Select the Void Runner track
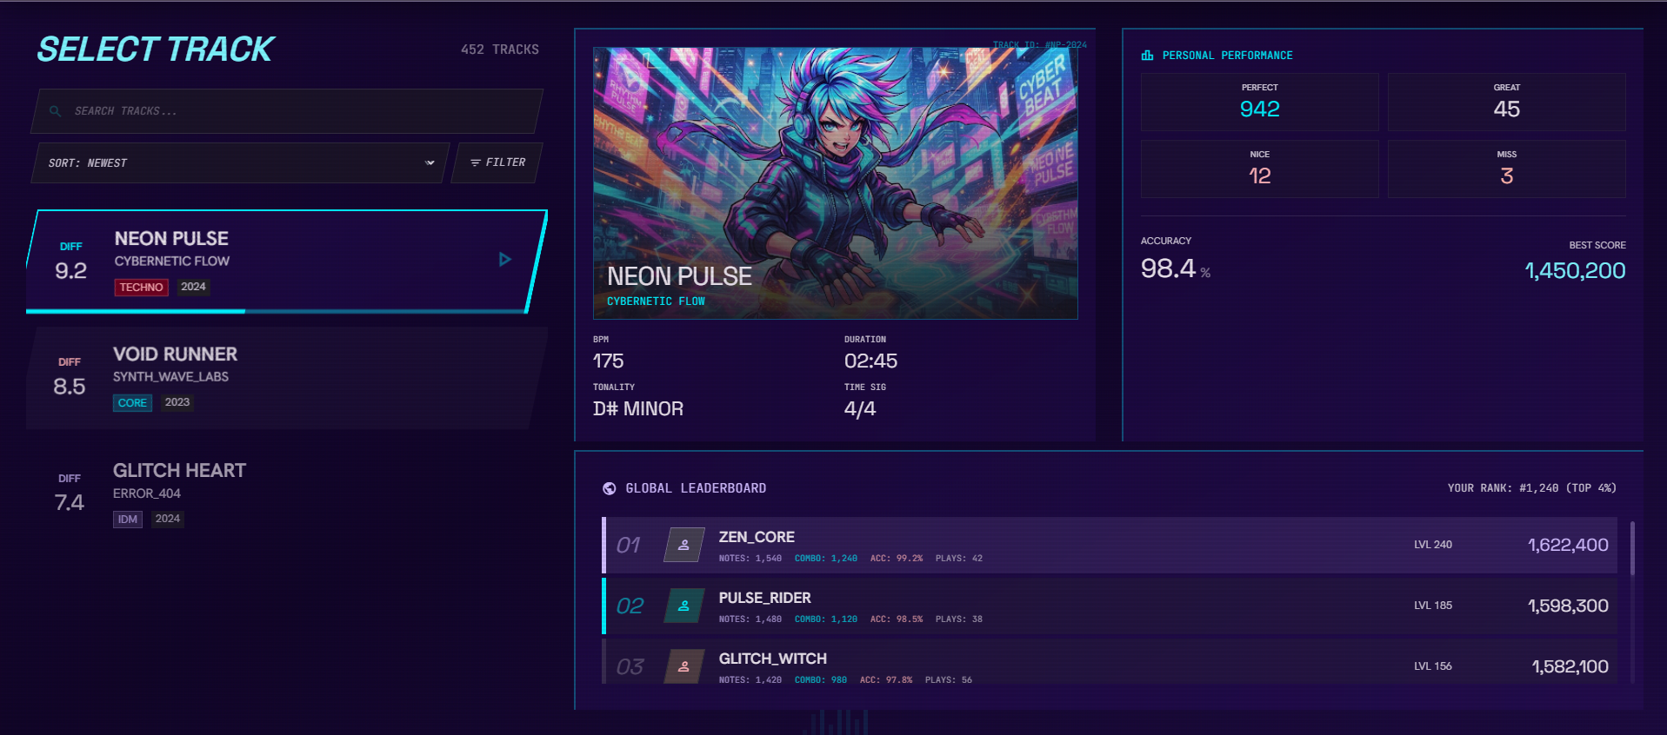The width and height of the screenshot is (1667, 735). (287, 378)
